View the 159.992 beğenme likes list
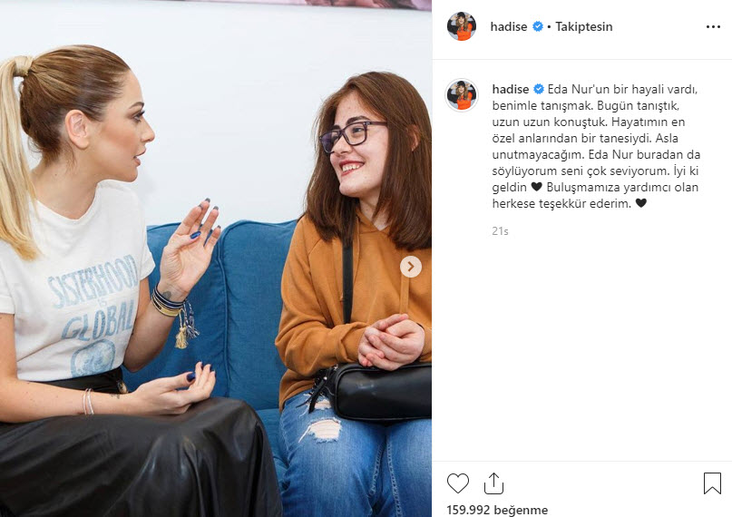 point(497,510)
